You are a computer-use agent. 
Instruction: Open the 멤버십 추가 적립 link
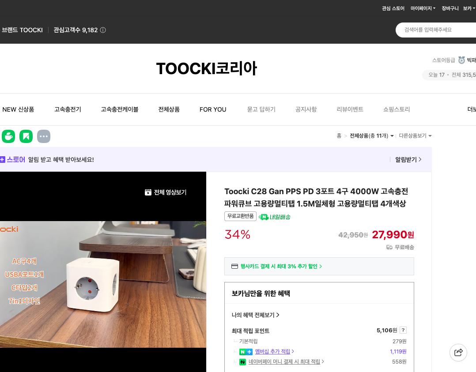click(x=273, y=351)
